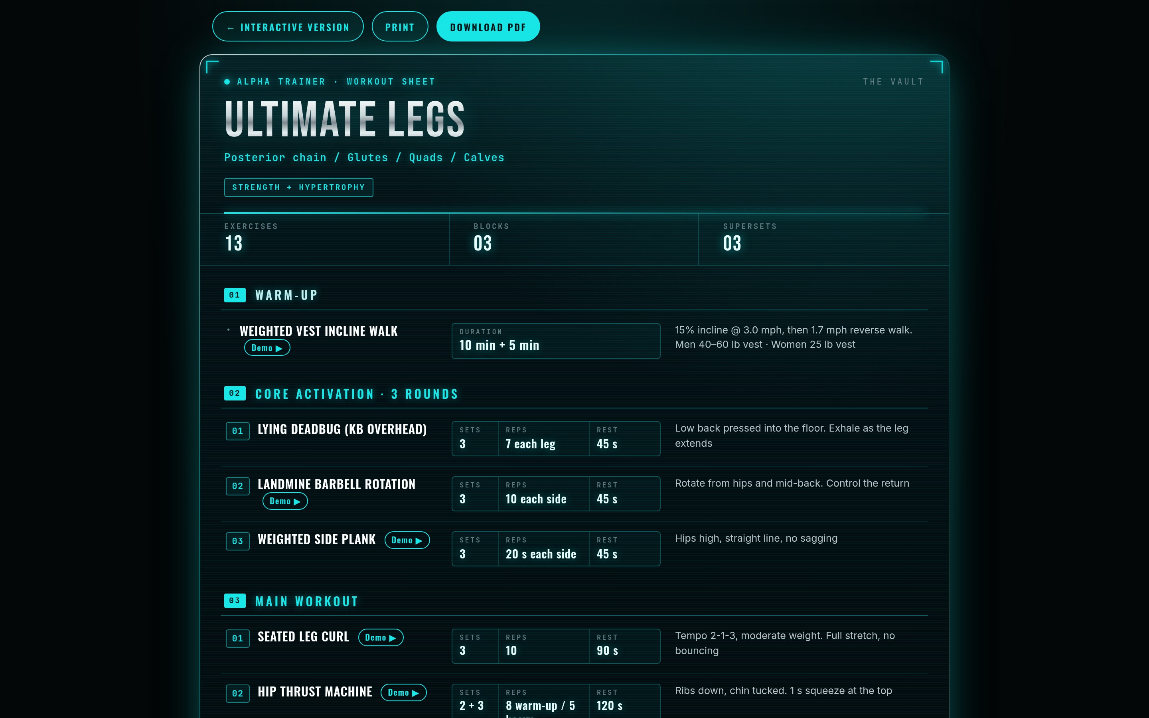Viewport: 1149px width, 718px height.
Task: Click the Hip Thrust Machine 2 + 3 sets
Action: coord(472,706)
